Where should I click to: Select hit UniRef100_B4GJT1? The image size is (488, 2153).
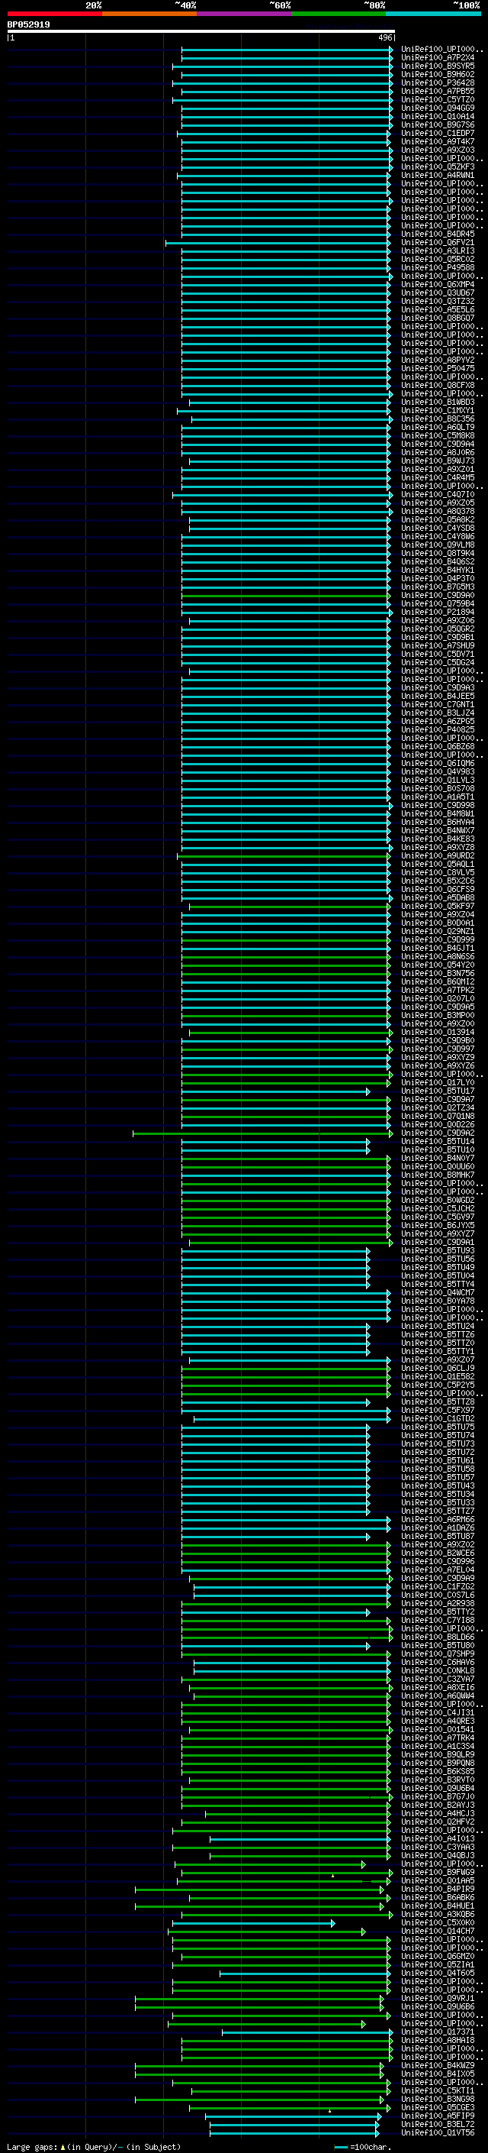point(438,948)
